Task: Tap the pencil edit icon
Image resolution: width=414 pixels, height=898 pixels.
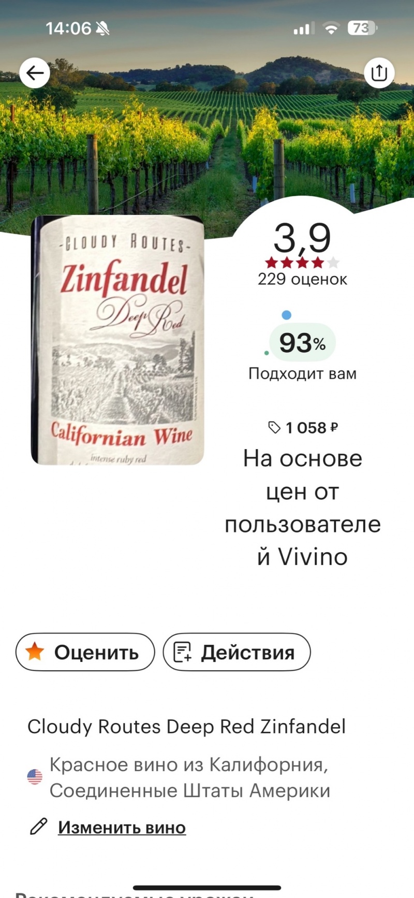Action: (x=39, y=827)
